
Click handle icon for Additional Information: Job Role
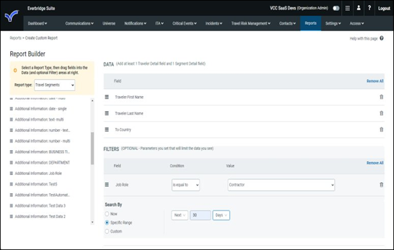[x=11, y=174]
